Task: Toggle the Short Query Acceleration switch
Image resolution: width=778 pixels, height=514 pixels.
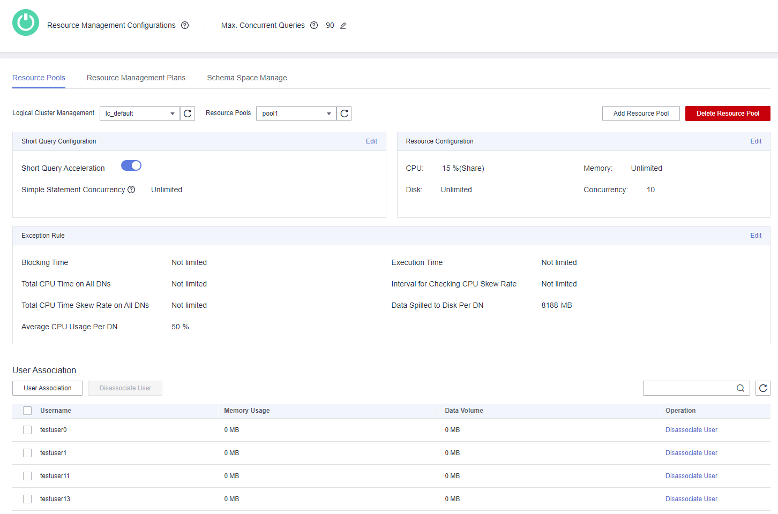Action: pos(131,165)
